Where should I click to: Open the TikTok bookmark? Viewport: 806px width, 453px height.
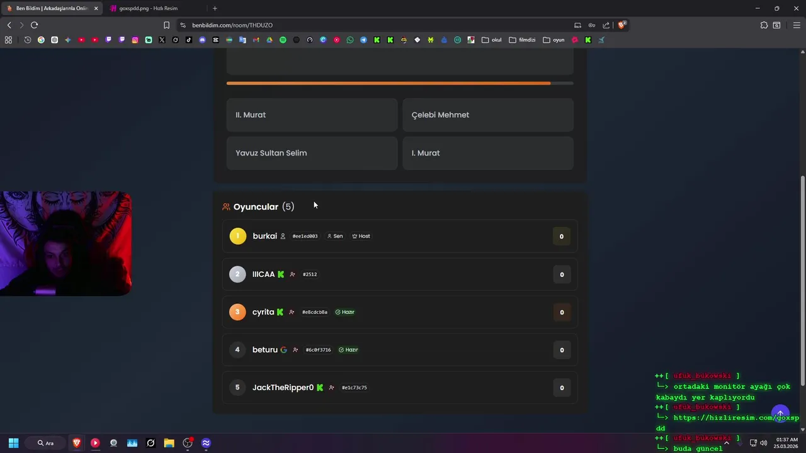click(x=188, y=40)
